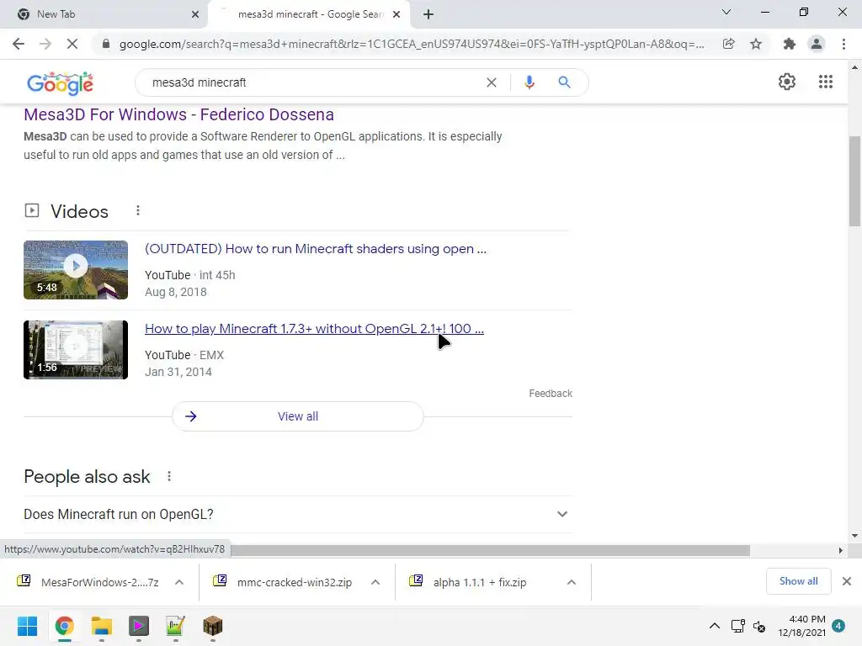Click the vertical page scrollbar thumb
The width and height of the screenshot is (862, 646).
854,182
